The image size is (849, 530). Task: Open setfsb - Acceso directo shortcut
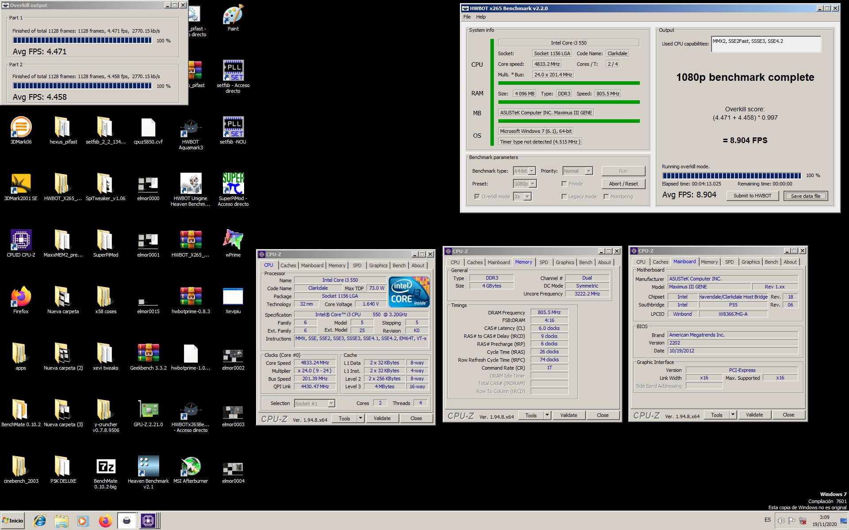click(x=233, y=76)
